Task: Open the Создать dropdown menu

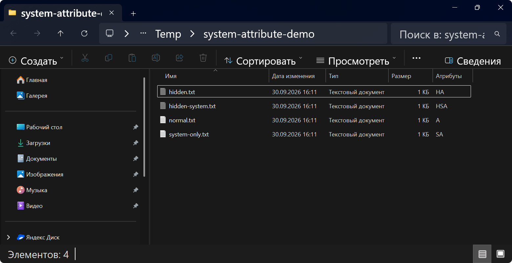Action: pyautogui.click(x=36, y=60)
